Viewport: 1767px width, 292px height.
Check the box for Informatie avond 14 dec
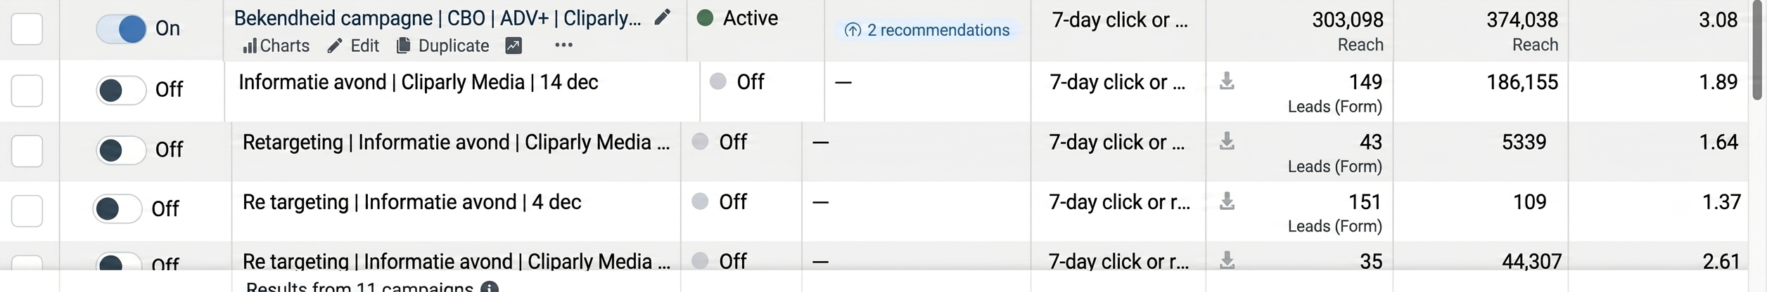click(x=27, y=91)
